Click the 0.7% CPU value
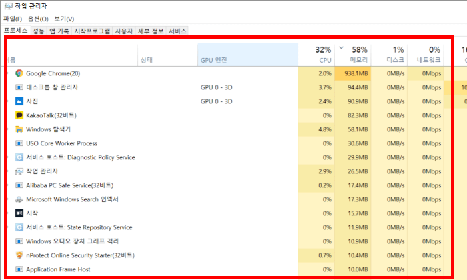The image size is (467, 280). pyautogui.click(x=325, y=255)
